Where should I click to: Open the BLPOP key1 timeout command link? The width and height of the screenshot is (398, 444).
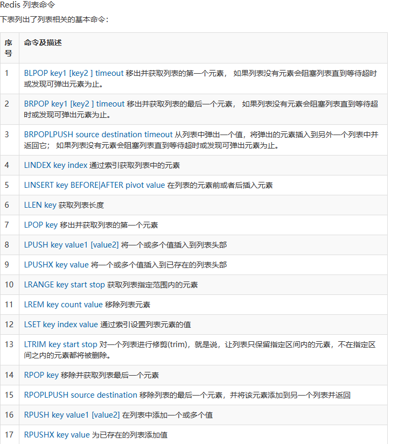coord(74,73)
